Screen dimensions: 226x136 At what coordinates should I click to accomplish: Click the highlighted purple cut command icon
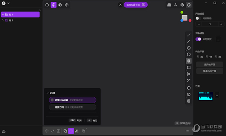tap(71, 131)
